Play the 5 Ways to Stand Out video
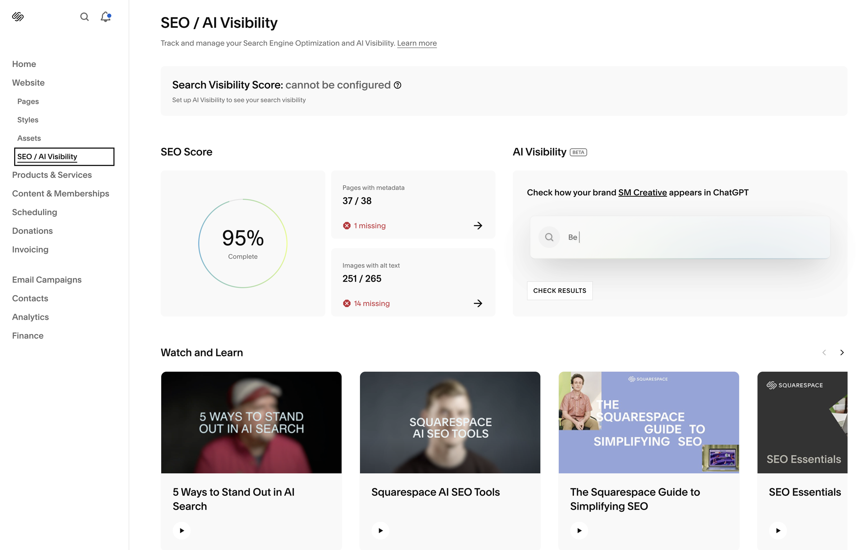Image resolution: width=867 pixels, height=550 pixels. [x=181, y=530]
